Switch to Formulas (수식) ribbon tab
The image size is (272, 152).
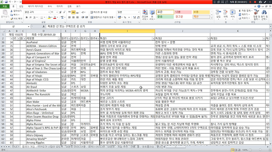tap(50, 6)
